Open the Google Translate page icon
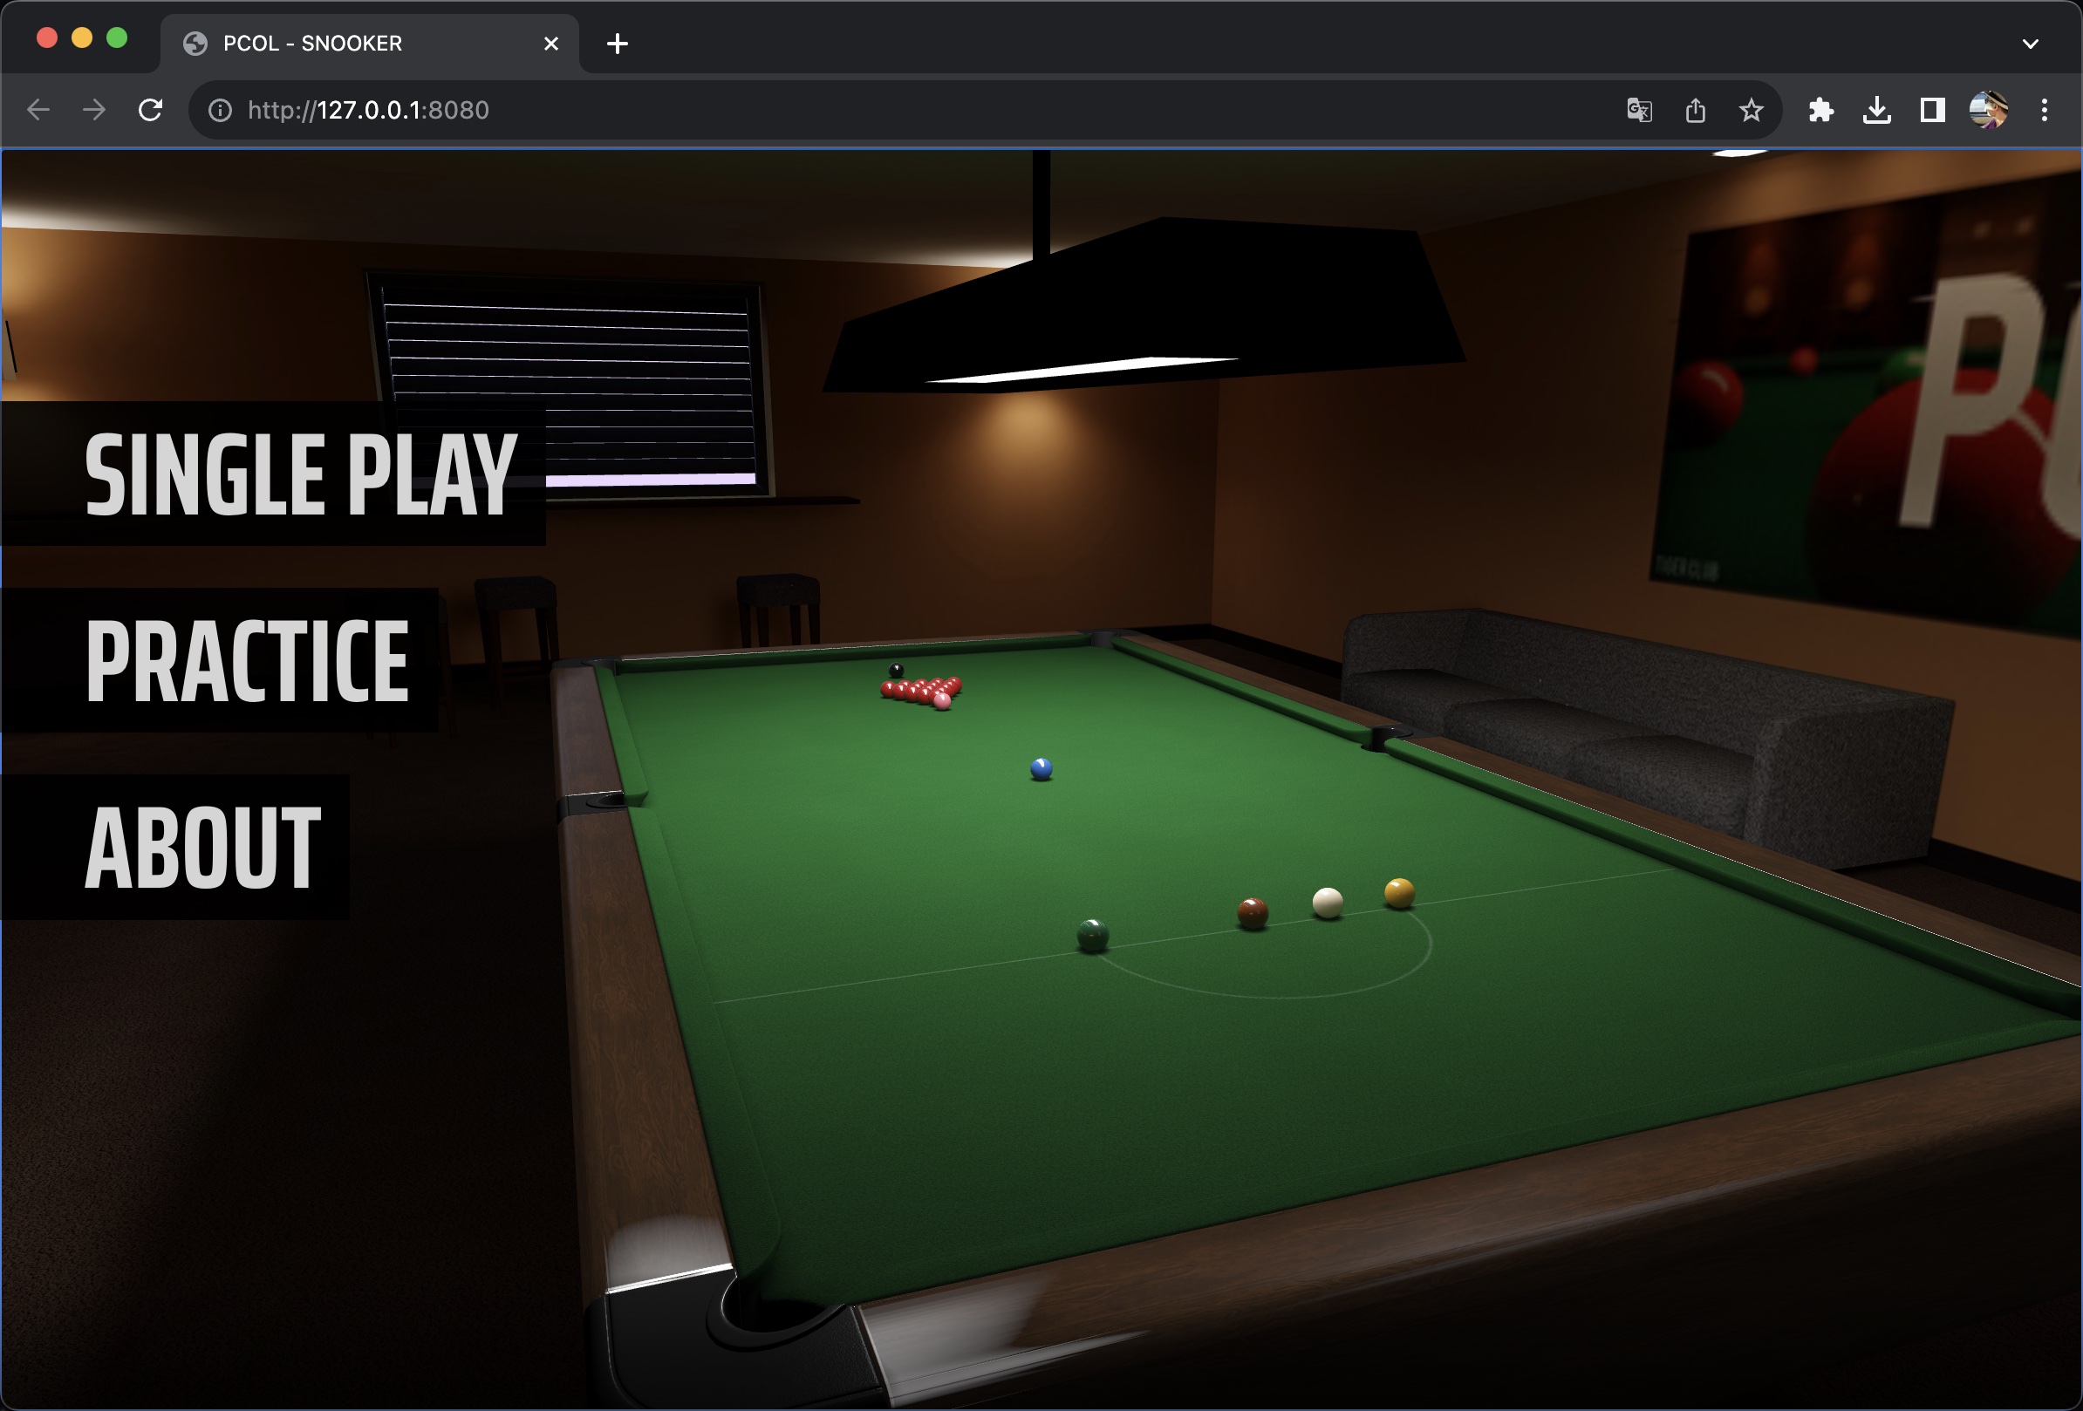The height and width of the screenshot is (1411, 2083). tap(1639, 110)
